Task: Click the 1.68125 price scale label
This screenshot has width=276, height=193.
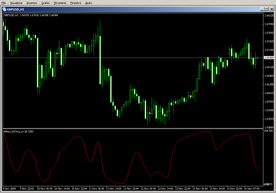Action: pyautogui.click(x=269, y=15)
